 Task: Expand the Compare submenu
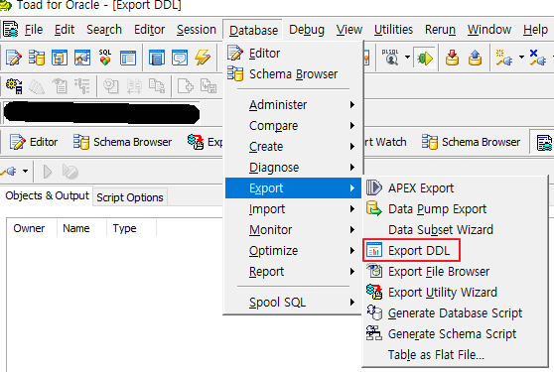coord(293,126)
